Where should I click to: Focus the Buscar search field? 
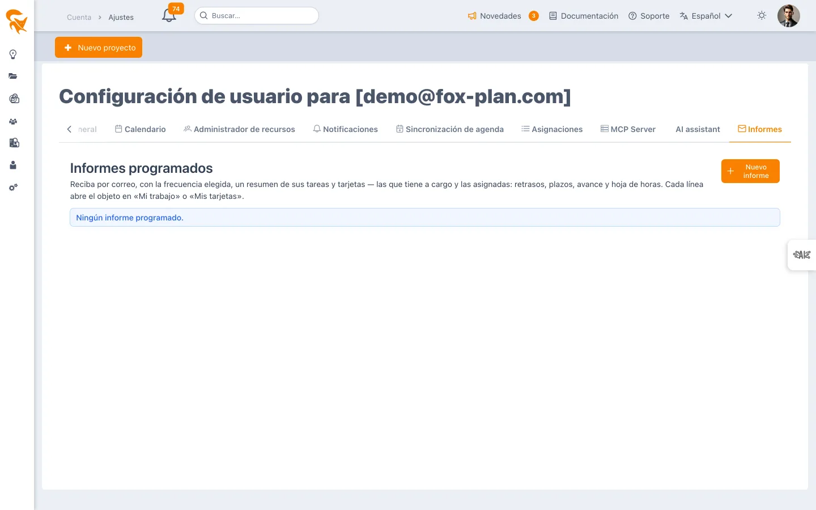tap(257, 16)
